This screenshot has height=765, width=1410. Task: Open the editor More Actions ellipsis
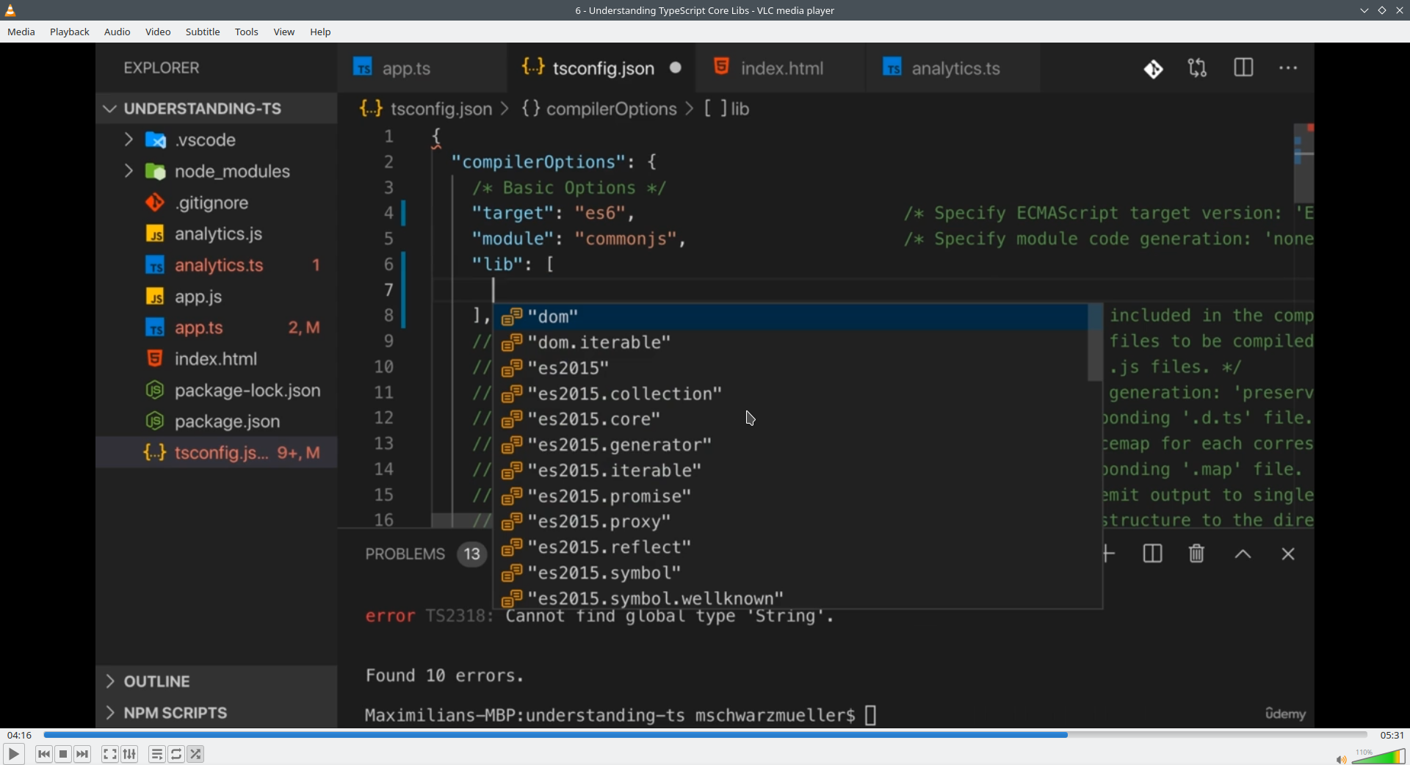[1289, 68]
